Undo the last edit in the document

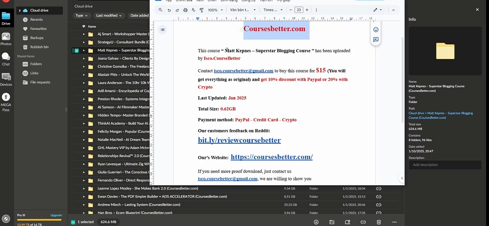click(x=169, y=10)
